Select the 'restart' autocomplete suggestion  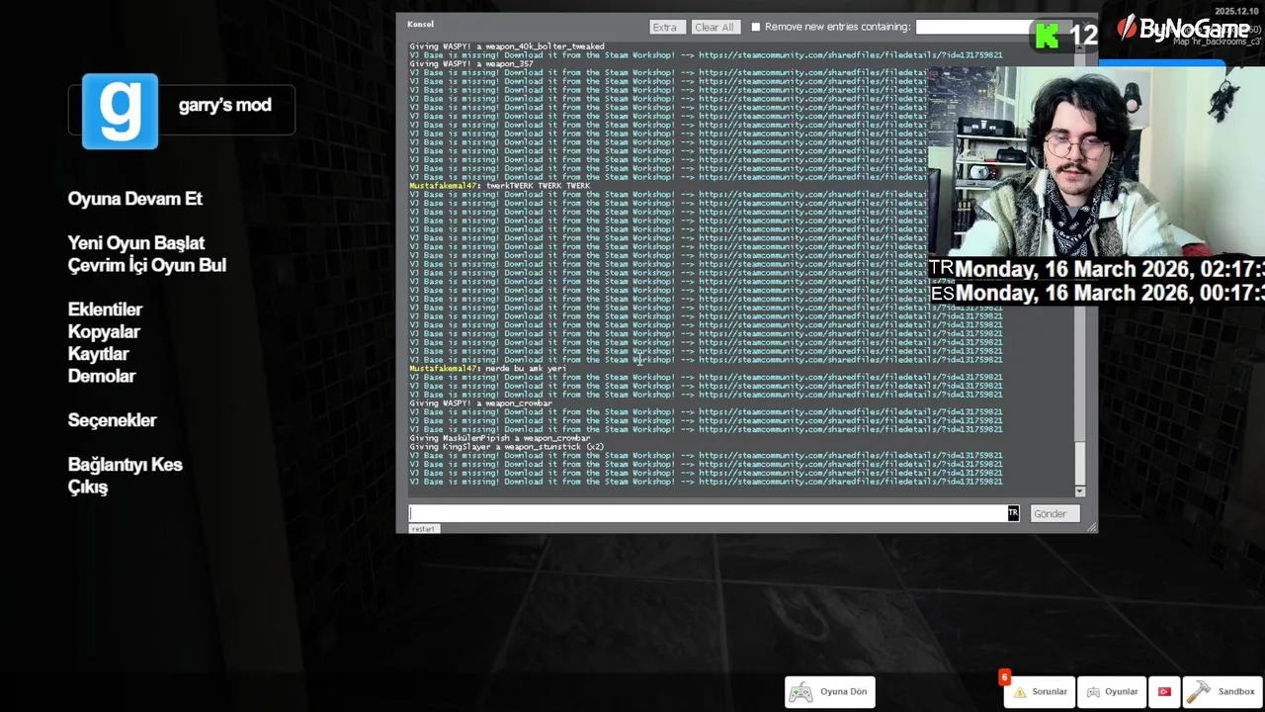coord(423,529)
